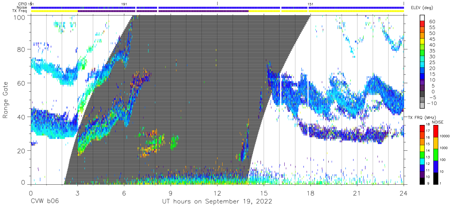Click the '80' tick on the Range Gate axis
Image resolution: width=454 pixels, height=209 pixels.
[21, 49]
